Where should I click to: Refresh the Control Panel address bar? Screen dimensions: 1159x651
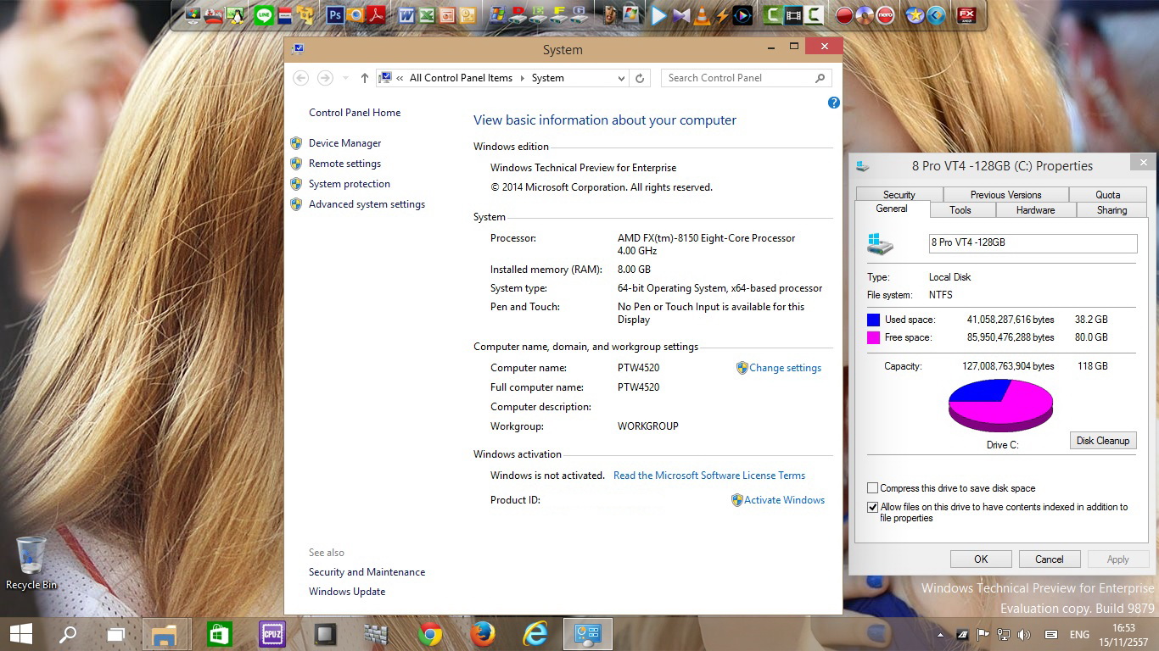coord(640,78)
